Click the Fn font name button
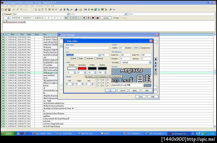The width and height of the screenshot is (217, 143). coord(79,18)
